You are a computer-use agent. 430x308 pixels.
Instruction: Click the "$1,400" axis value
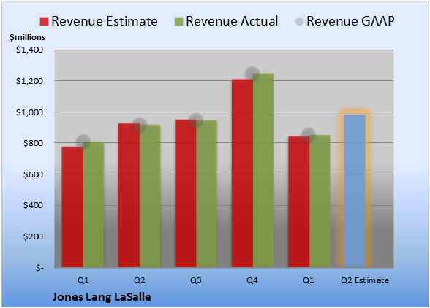point(29,50)
